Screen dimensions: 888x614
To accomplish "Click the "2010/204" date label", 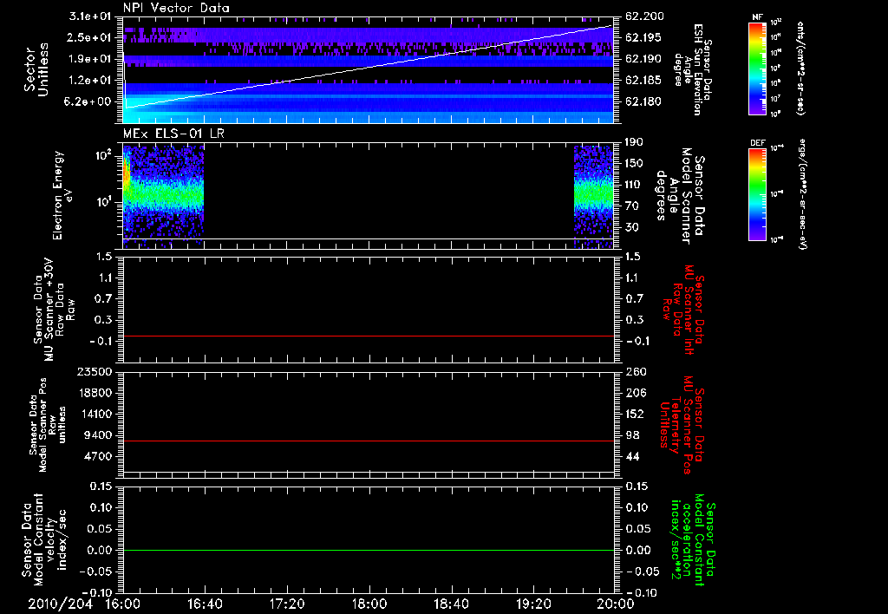I will (x=60, y=604).
